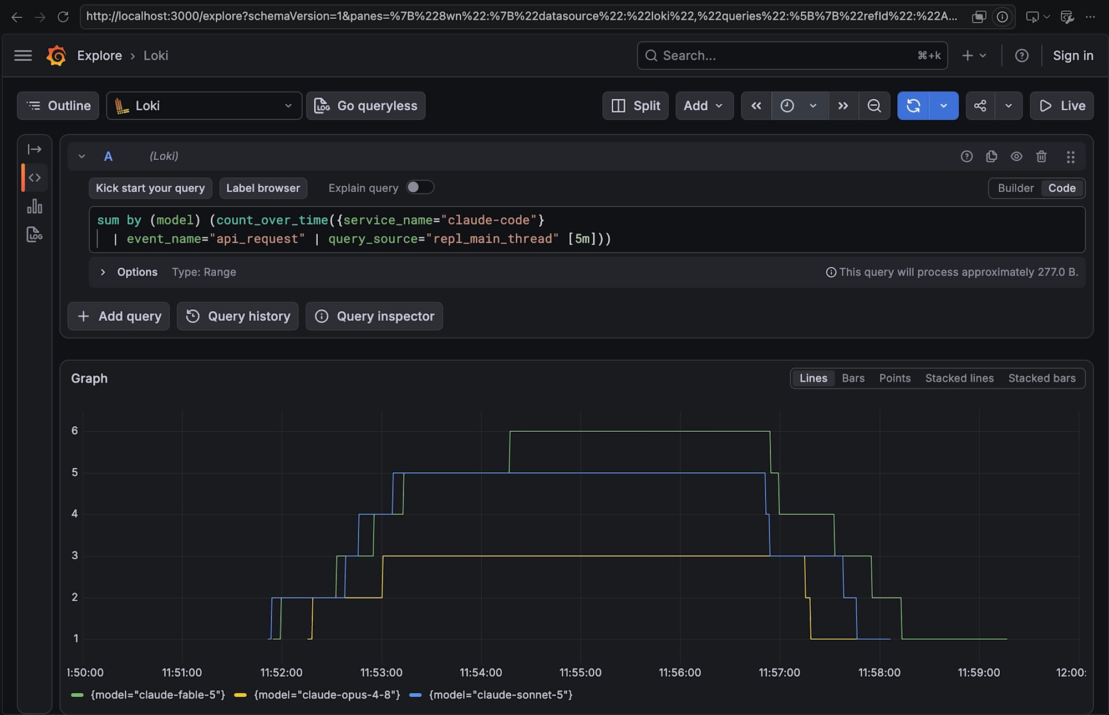Viewport: 1109px width, 715px height.
Task: Delete query A with trash icon
Action: point(1041,156)
